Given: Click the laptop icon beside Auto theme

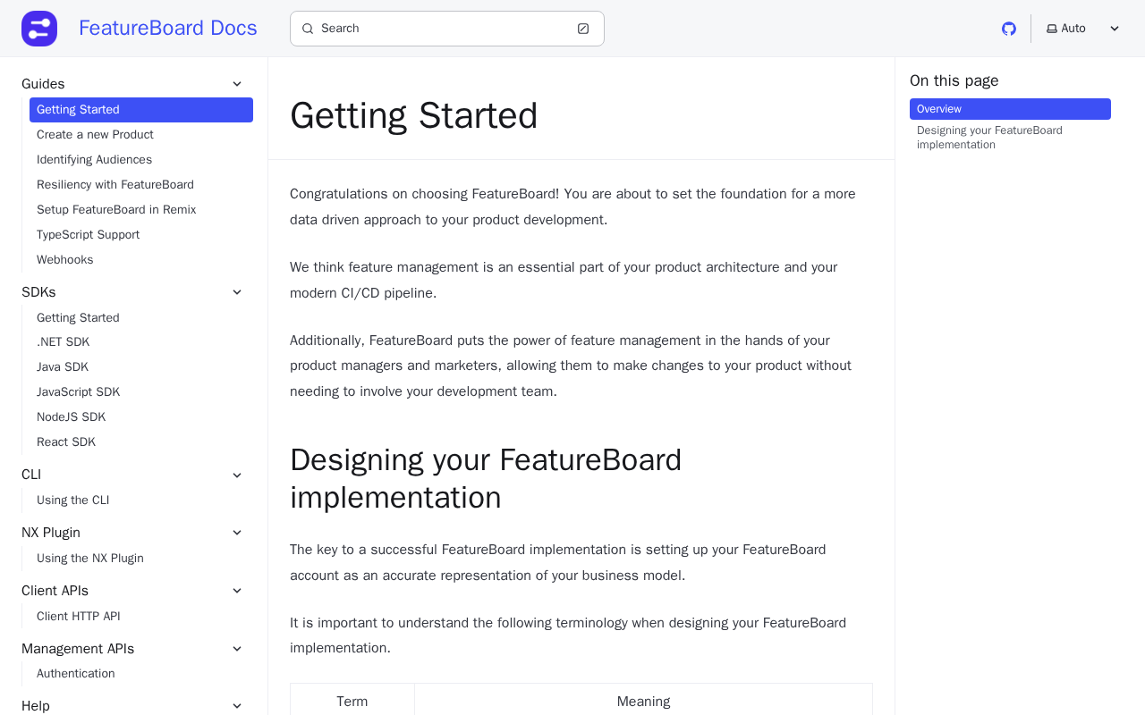Looking at the screenshot, I should [1052, 29].
